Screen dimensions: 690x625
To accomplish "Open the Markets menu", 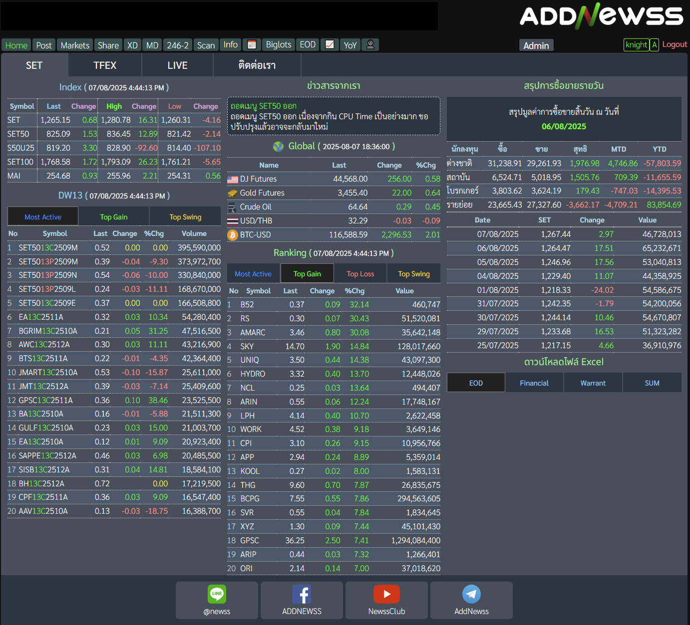I will 75,45.
